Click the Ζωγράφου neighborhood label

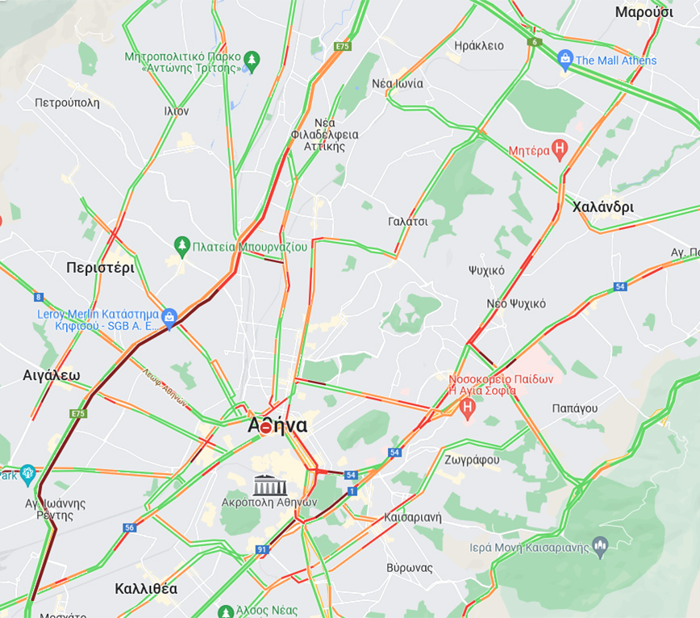pyautogui.click(x=472, y=460)
